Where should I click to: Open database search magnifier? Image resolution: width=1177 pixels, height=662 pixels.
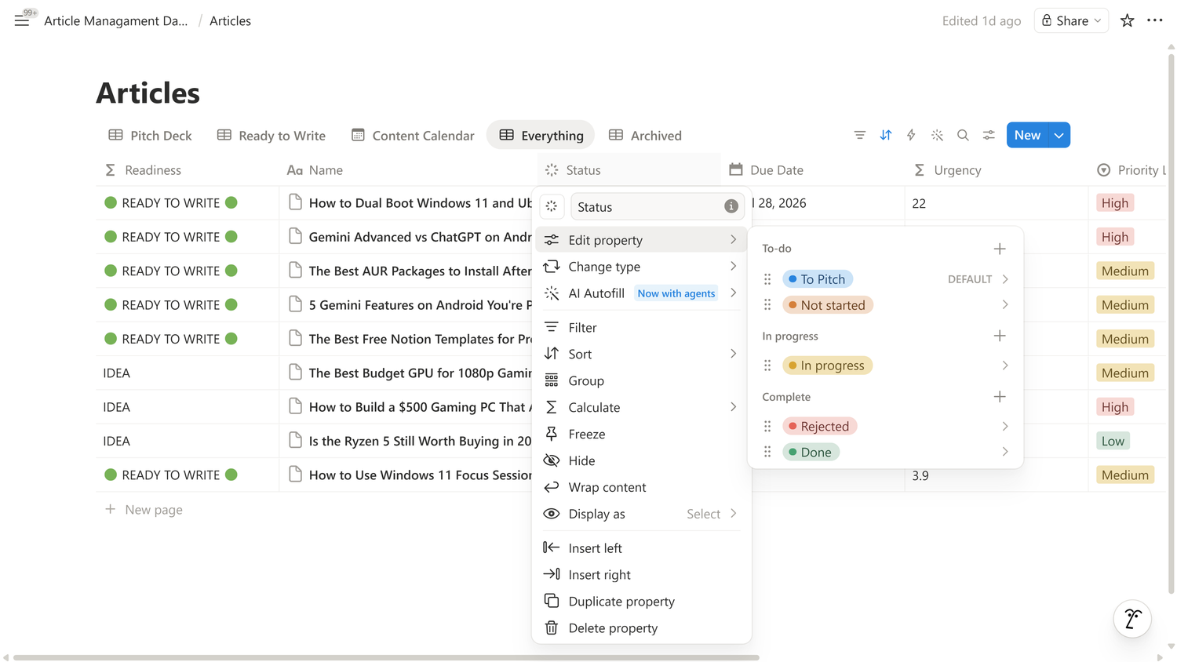[x=963, y=135]
